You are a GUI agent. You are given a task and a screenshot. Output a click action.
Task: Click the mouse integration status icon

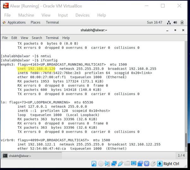(153, 164)
